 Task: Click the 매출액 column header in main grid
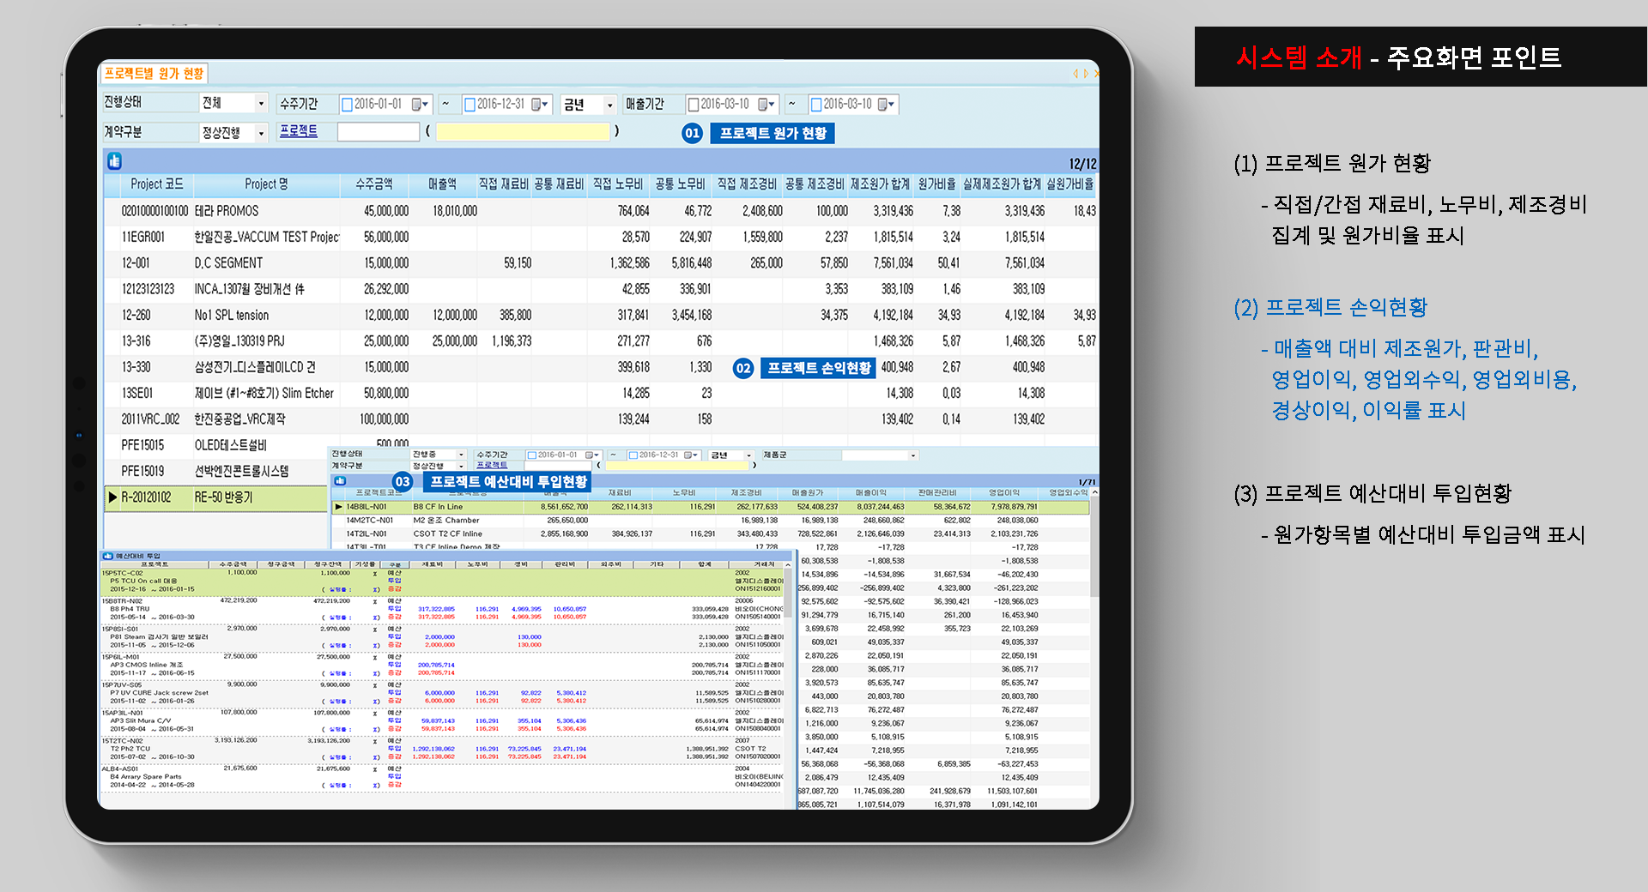443,184
